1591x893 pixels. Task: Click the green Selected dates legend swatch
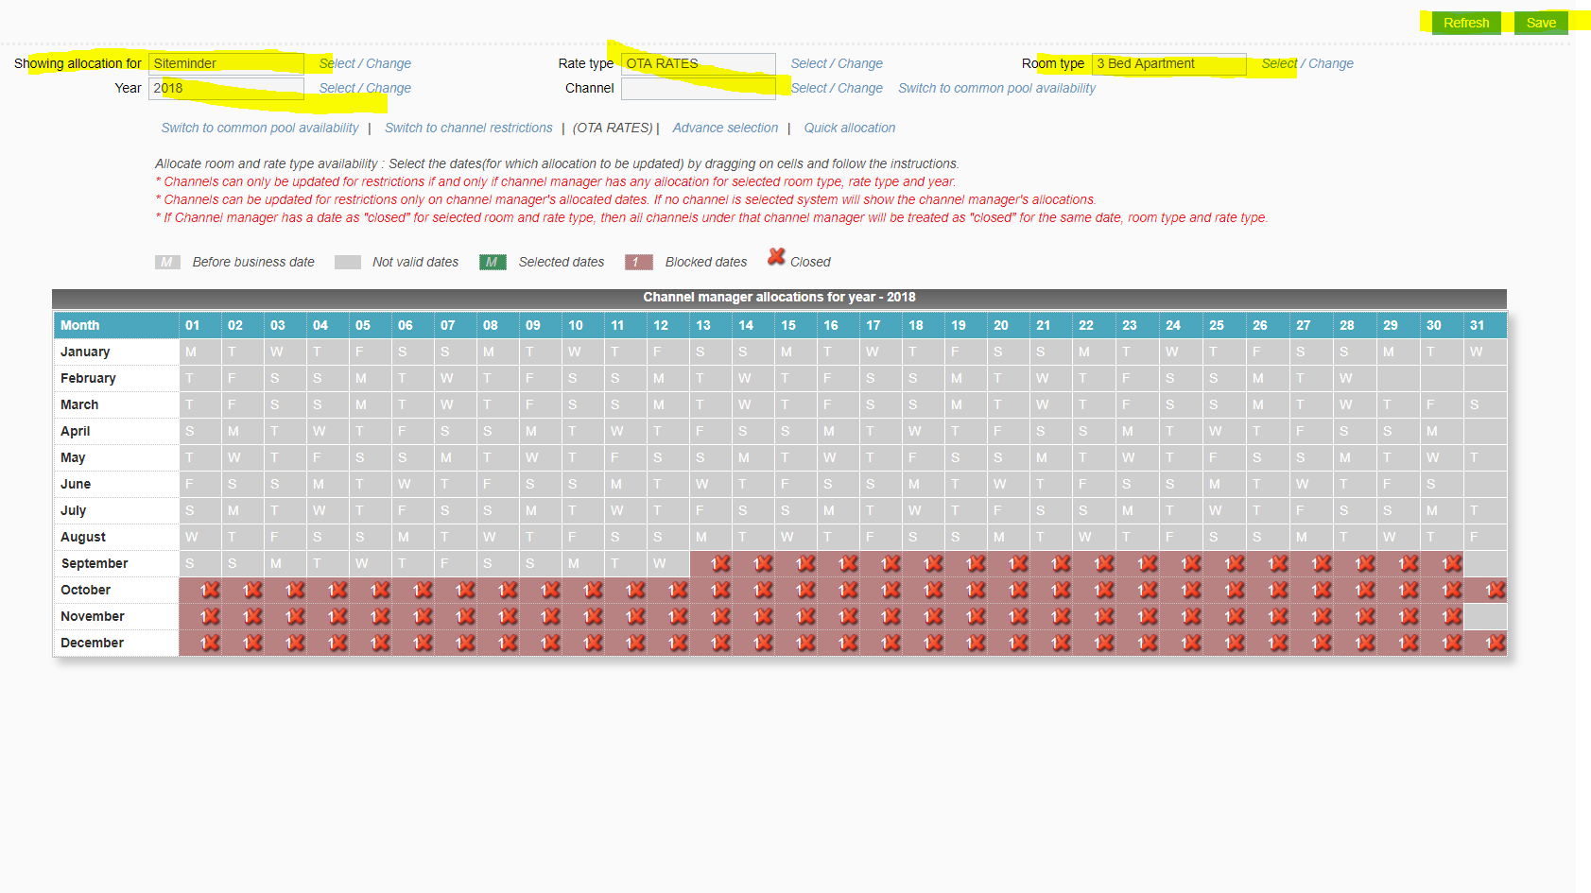pyautogui.click(x=493, y=262)
